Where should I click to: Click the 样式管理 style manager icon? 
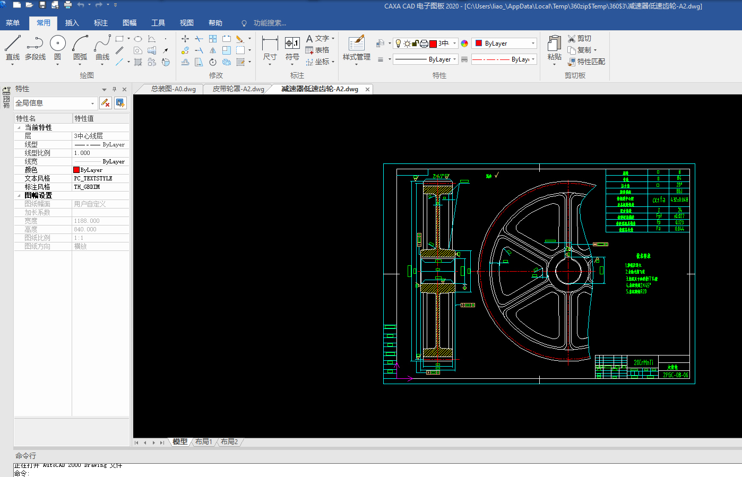(356, 44)
